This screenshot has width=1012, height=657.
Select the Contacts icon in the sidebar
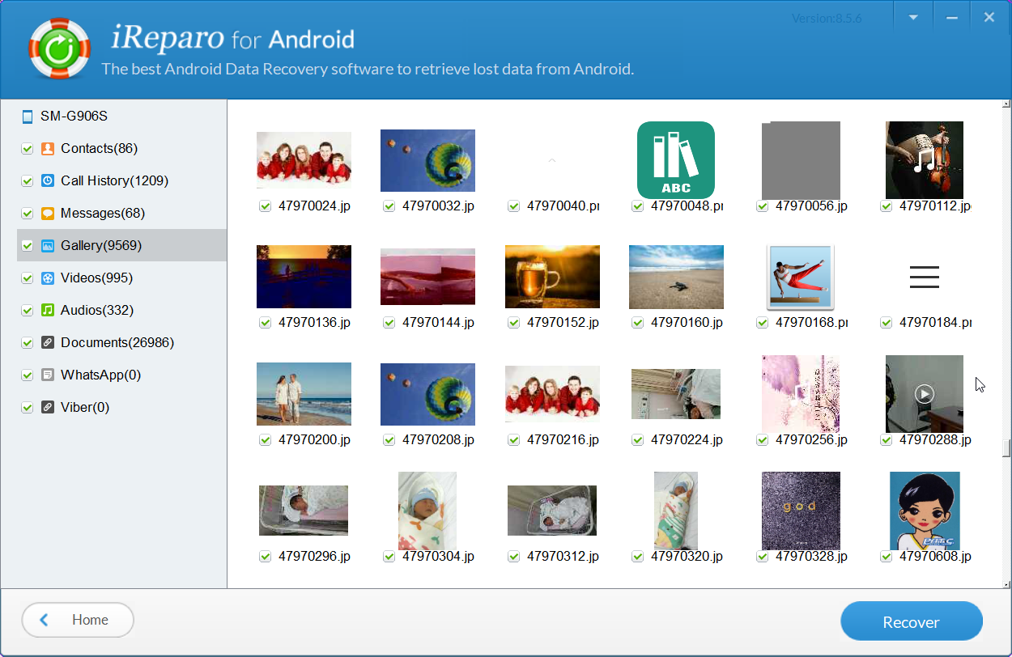(x=48, y=148)
